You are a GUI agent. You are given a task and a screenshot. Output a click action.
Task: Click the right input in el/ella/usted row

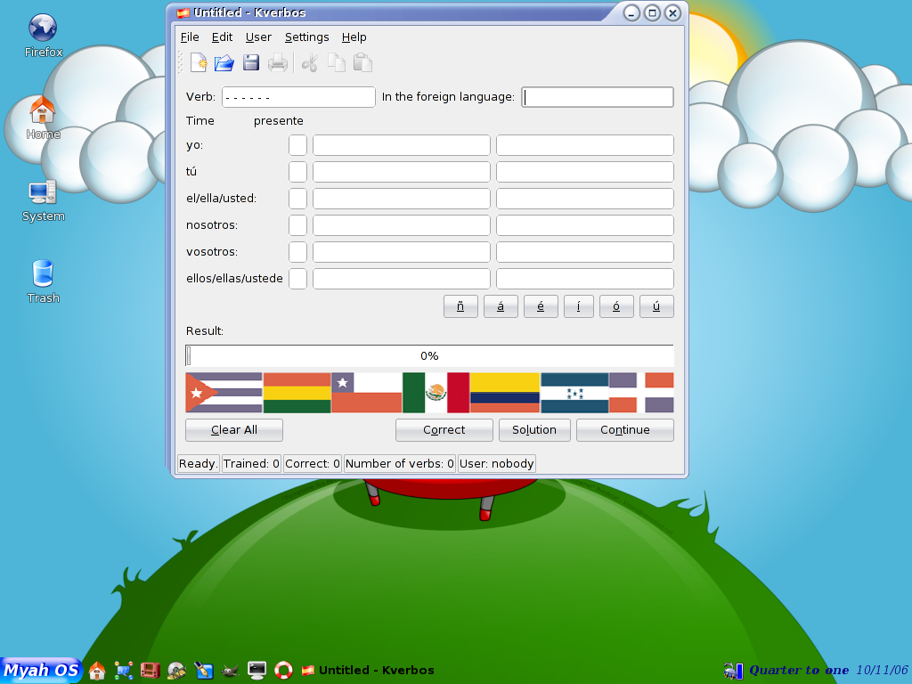[x=585, y=199]
